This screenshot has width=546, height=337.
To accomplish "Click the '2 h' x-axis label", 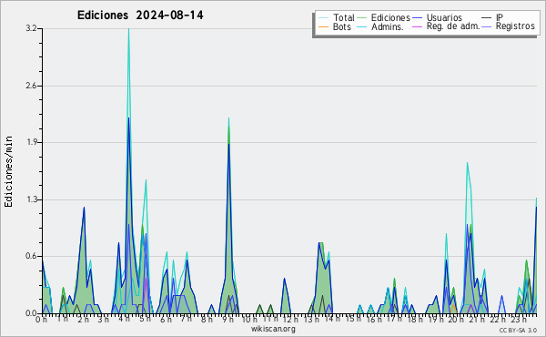I will coord(83,320).
